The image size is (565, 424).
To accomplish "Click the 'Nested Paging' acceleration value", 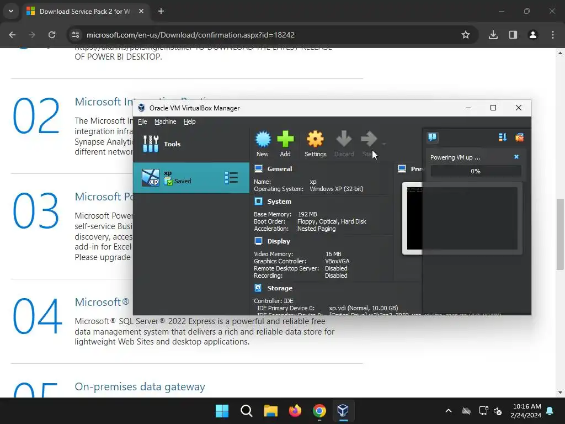I will click(x=316, y=229).
